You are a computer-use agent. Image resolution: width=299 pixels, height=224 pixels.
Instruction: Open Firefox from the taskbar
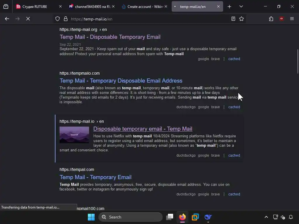pyautogui.click(x=182, y=217)
